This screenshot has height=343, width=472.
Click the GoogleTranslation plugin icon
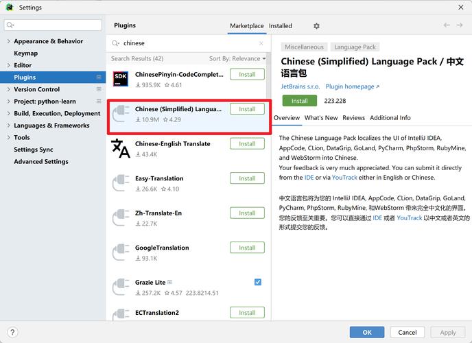[x=121, y=252]
